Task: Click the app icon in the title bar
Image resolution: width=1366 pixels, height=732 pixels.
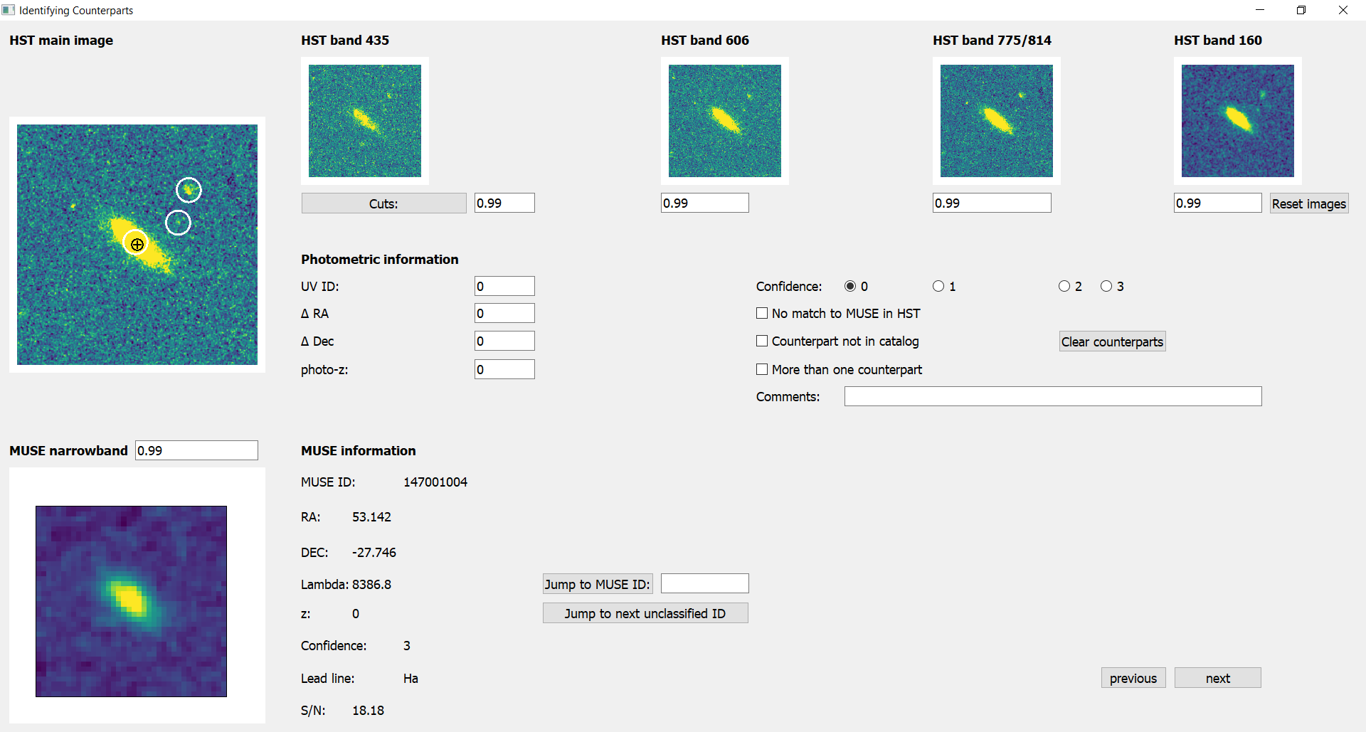Action: (9, 10)
